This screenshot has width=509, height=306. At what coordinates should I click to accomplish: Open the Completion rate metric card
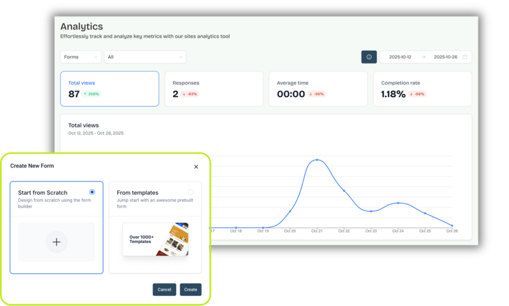point(422,88)
